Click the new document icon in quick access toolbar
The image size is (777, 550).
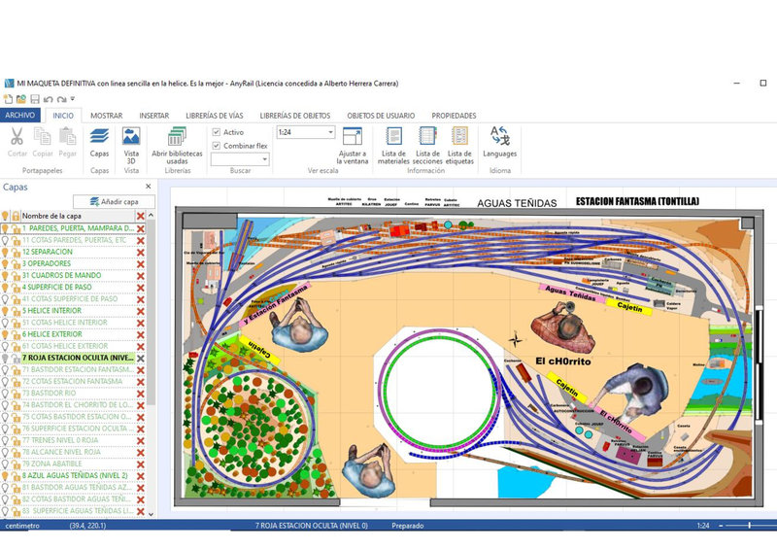pos(8,99)
